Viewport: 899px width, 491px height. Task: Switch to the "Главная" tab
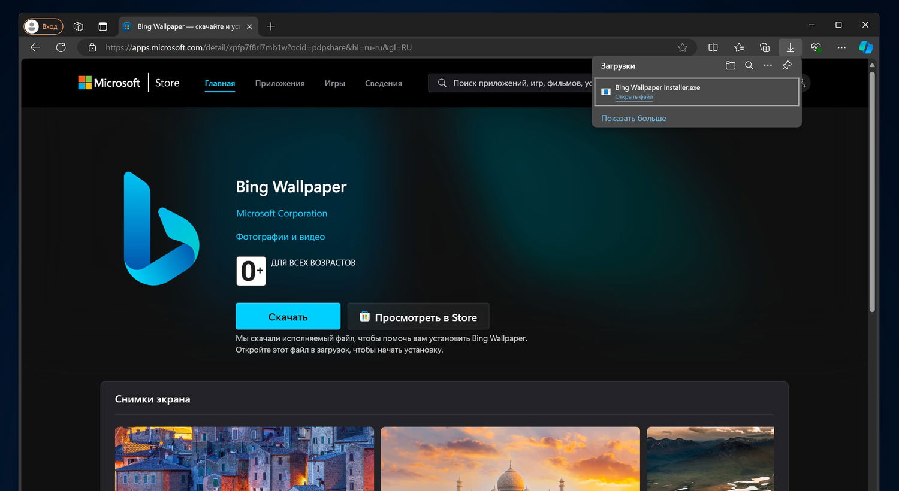[220, 84]
